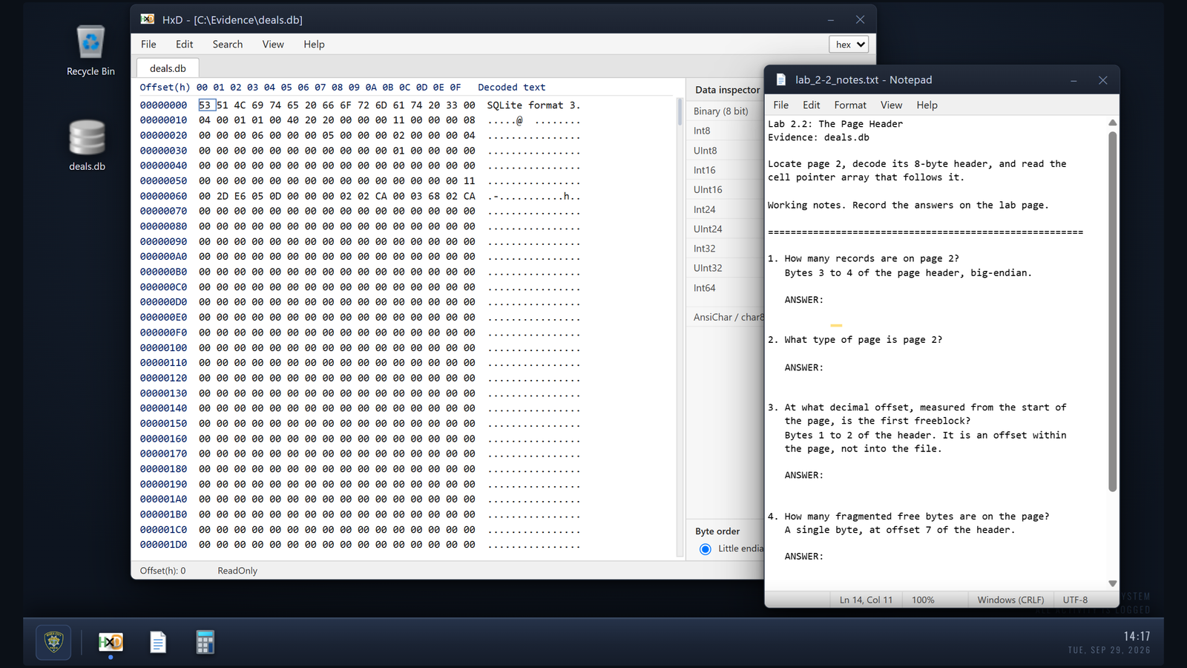Click the HxD title bar app icon

148,19
